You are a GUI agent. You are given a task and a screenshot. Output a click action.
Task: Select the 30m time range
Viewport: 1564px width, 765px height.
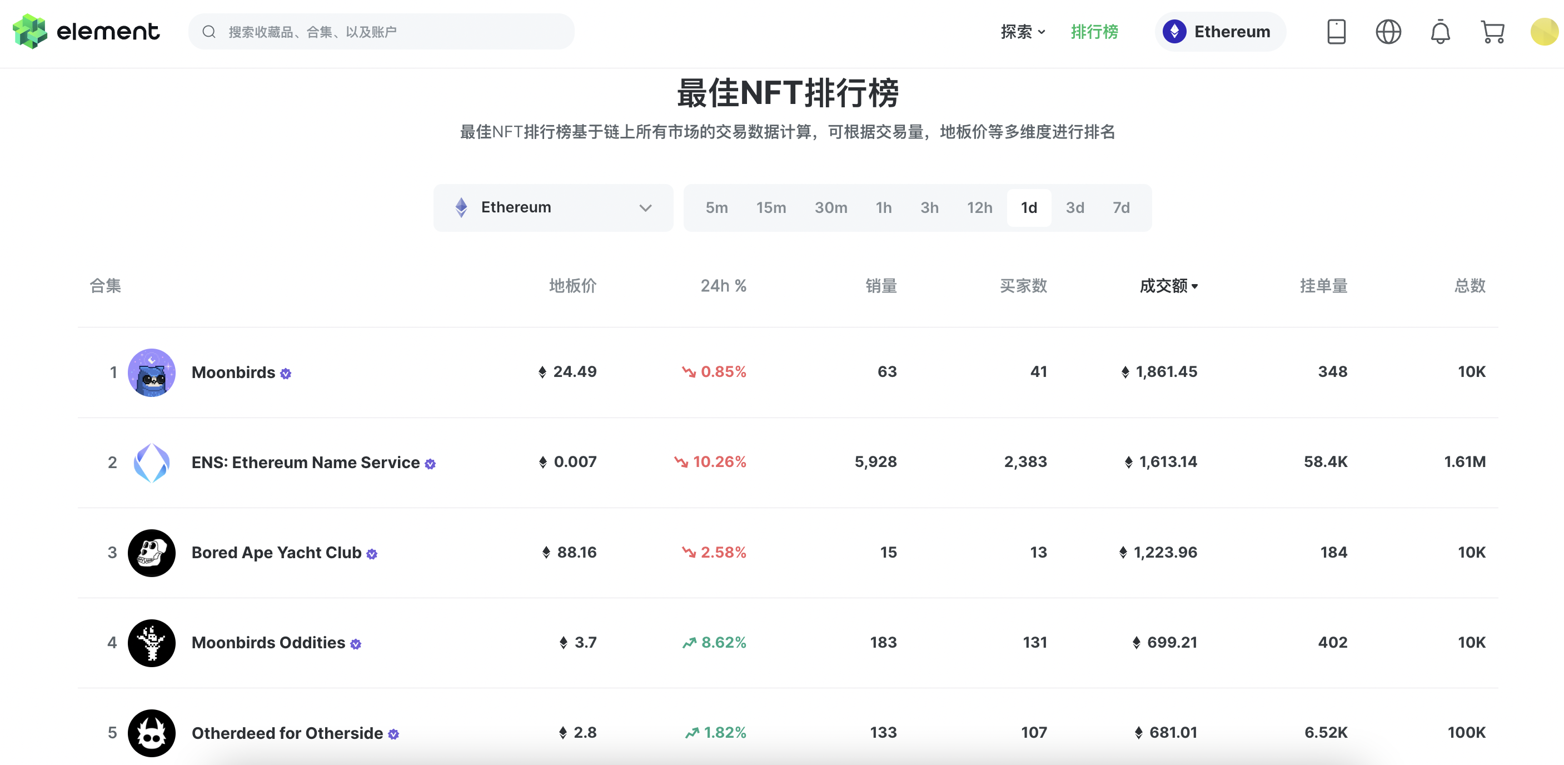830,207
